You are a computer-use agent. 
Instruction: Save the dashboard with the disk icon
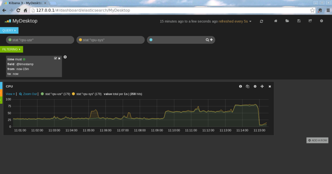299,21
